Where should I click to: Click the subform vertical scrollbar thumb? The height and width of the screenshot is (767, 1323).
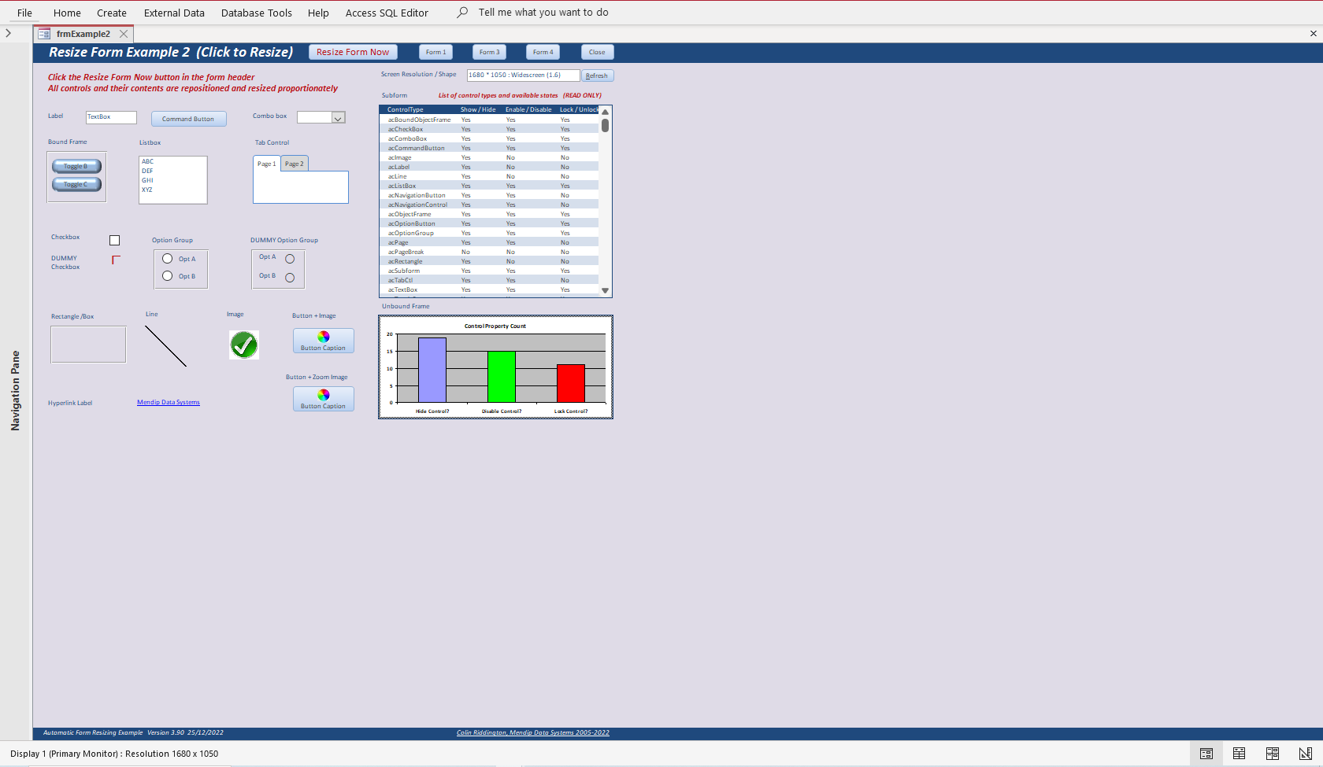pos(605,125)
